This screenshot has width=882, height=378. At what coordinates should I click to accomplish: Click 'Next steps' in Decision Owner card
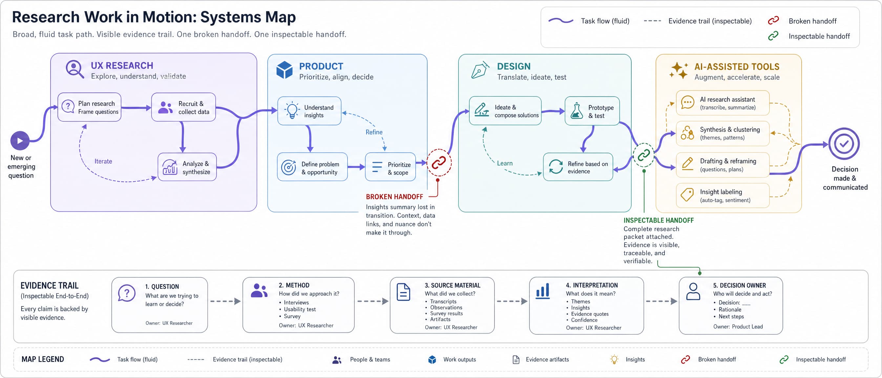point(731,316)
